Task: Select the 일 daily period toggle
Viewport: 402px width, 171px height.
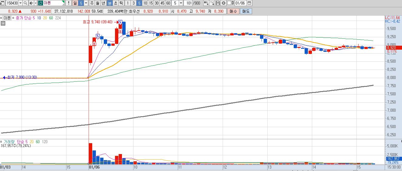Action: (x=75, y=3)
